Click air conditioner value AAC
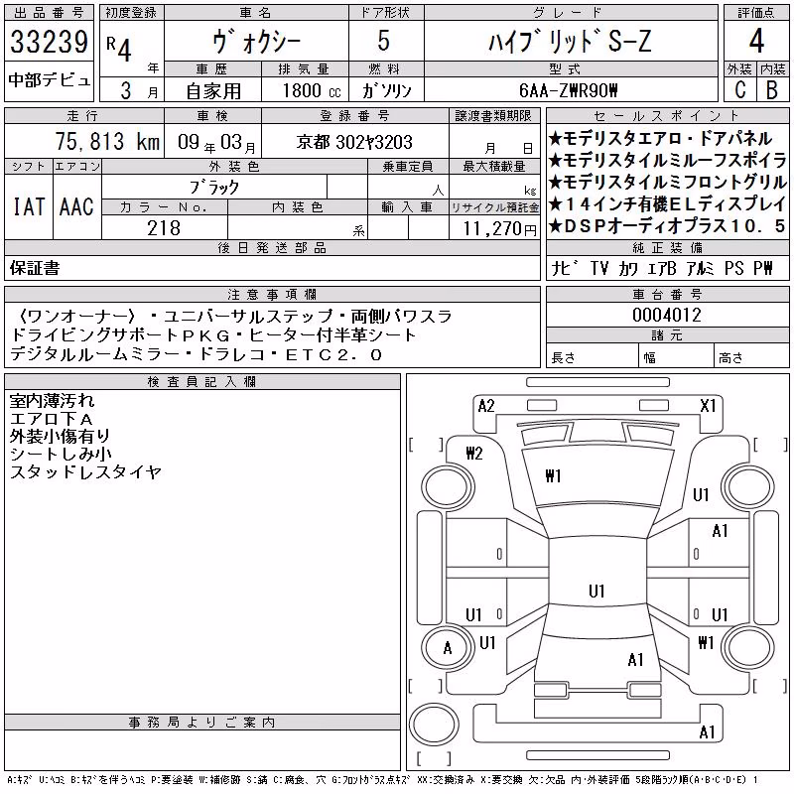Screen dimensions: 794x794 (76, 207)
